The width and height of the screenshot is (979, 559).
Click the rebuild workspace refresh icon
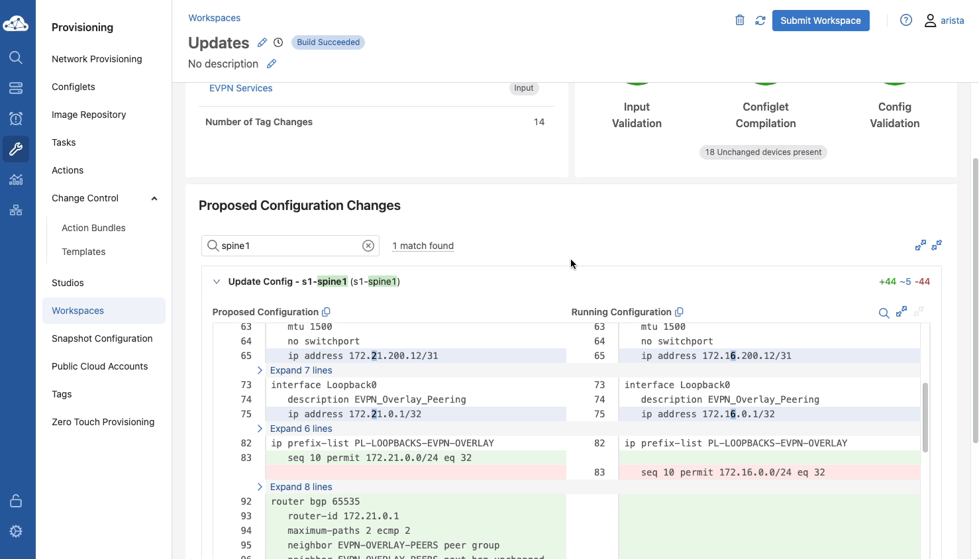pyautogui.click(x=760, y=21)
